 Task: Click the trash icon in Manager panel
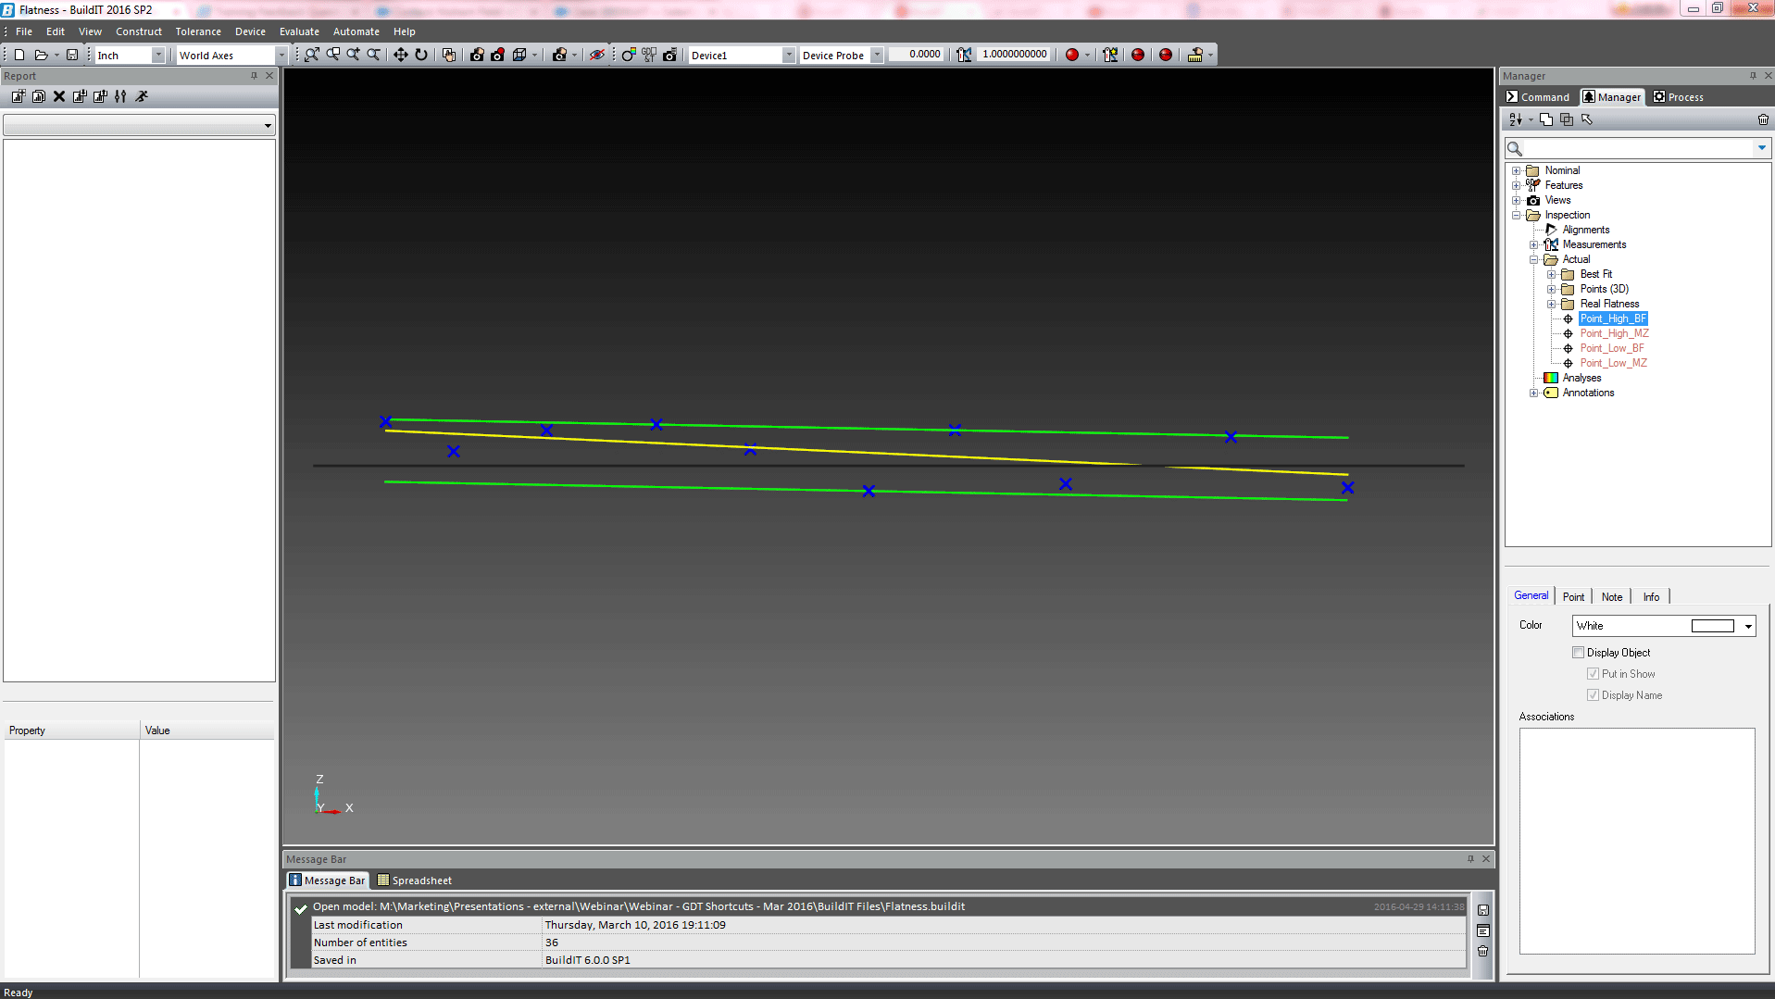[1763, 119]
